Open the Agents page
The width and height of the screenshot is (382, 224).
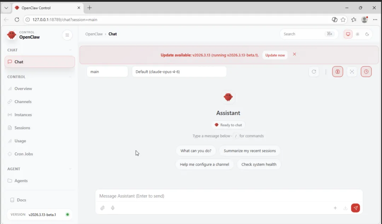click(40, 181)
